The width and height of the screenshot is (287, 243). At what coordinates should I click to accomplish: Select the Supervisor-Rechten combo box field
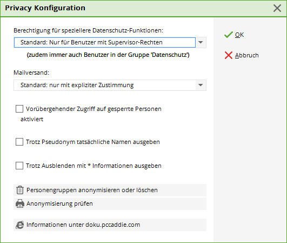click(x=105, y=43)
